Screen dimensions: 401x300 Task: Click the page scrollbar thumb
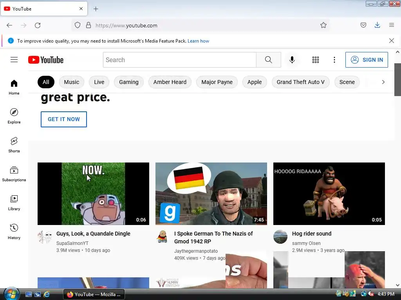[397, 80]
